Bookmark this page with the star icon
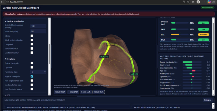This screenshot has width=217, height=111. 188,2
